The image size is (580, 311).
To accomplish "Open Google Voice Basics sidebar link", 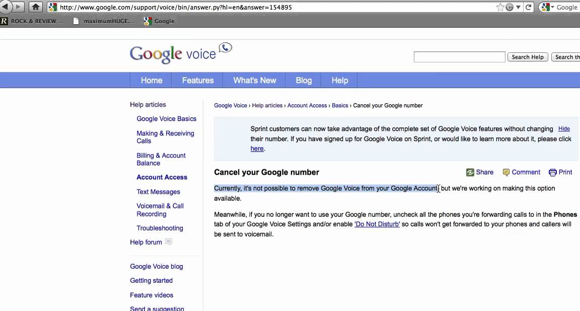I will tap(167, 119).
